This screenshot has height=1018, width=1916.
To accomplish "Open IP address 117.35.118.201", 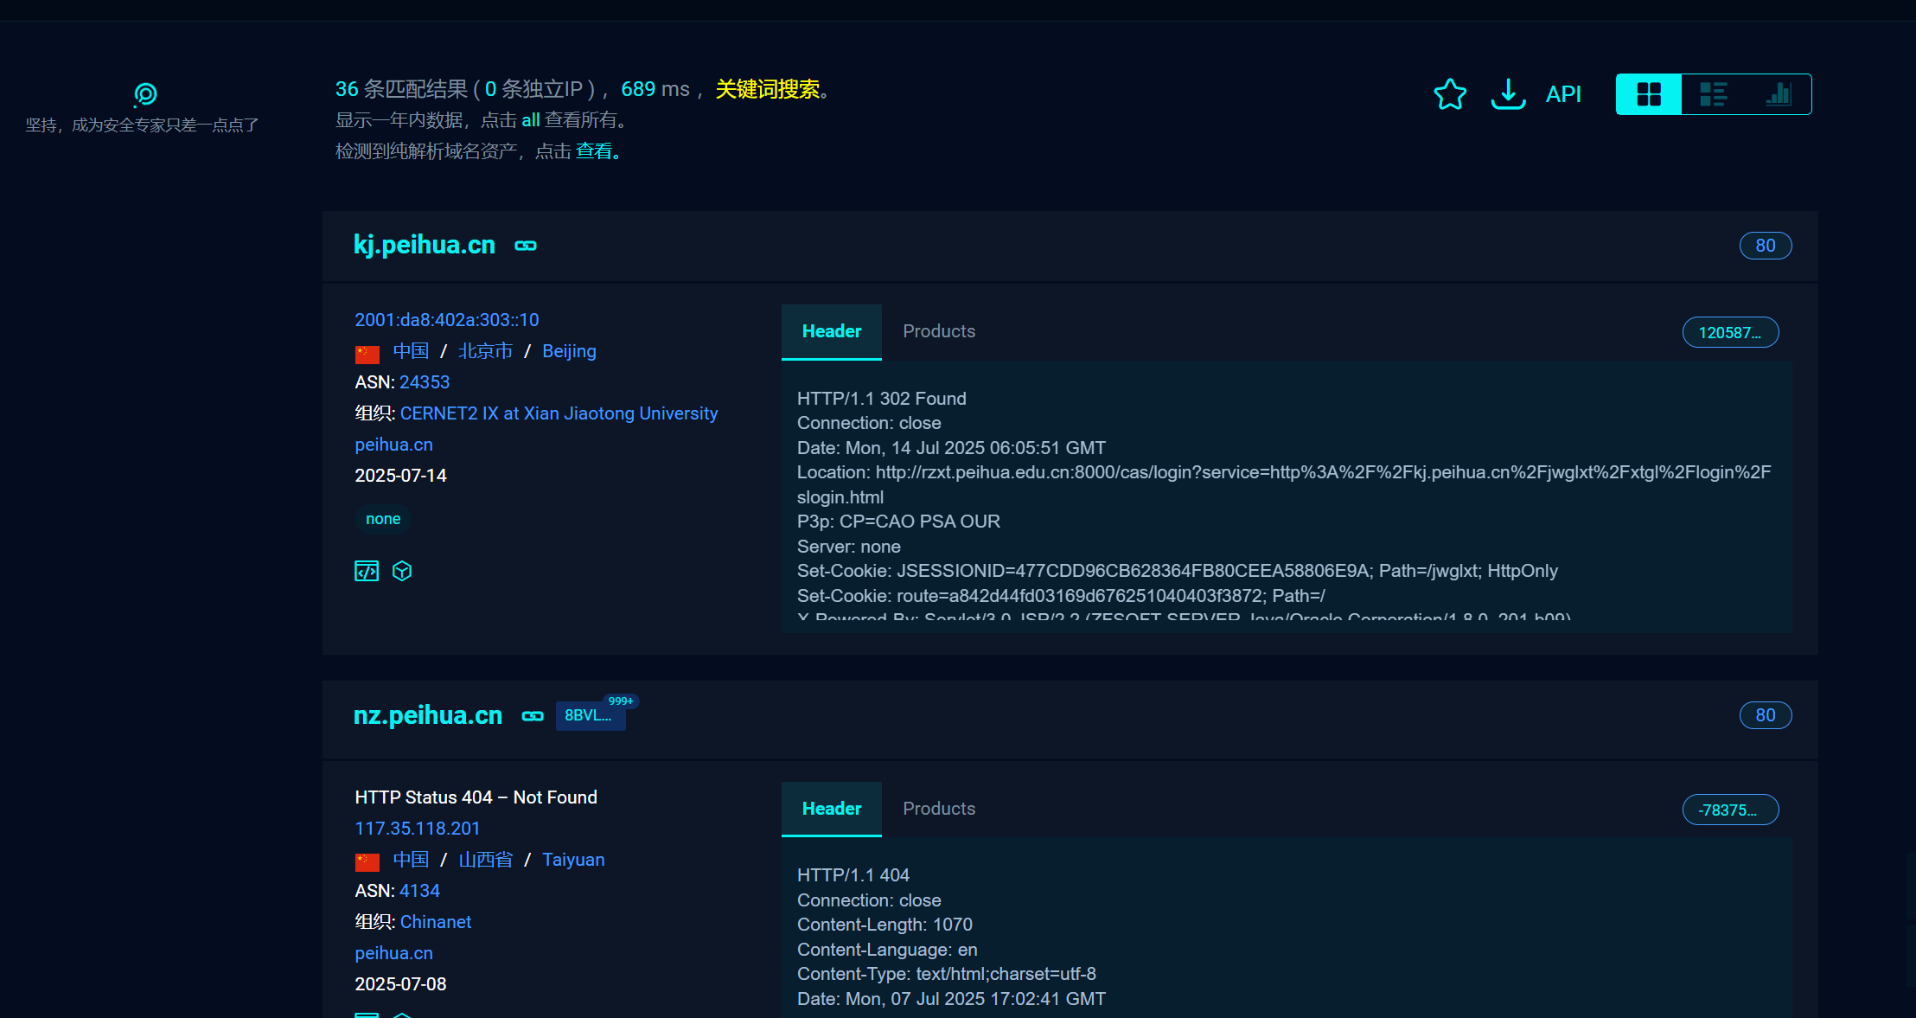I will click(x=418, y=829).
